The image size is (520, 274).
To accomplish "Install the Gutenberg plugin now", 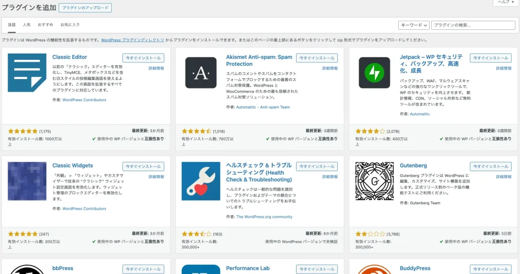I will (x=491, y=167).
